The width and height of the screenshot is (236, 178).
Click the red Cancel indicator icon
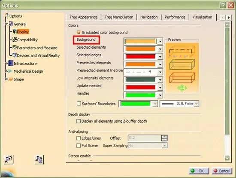215,171
